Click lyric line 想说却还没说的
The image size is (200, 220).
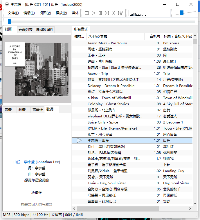[37, 180]
